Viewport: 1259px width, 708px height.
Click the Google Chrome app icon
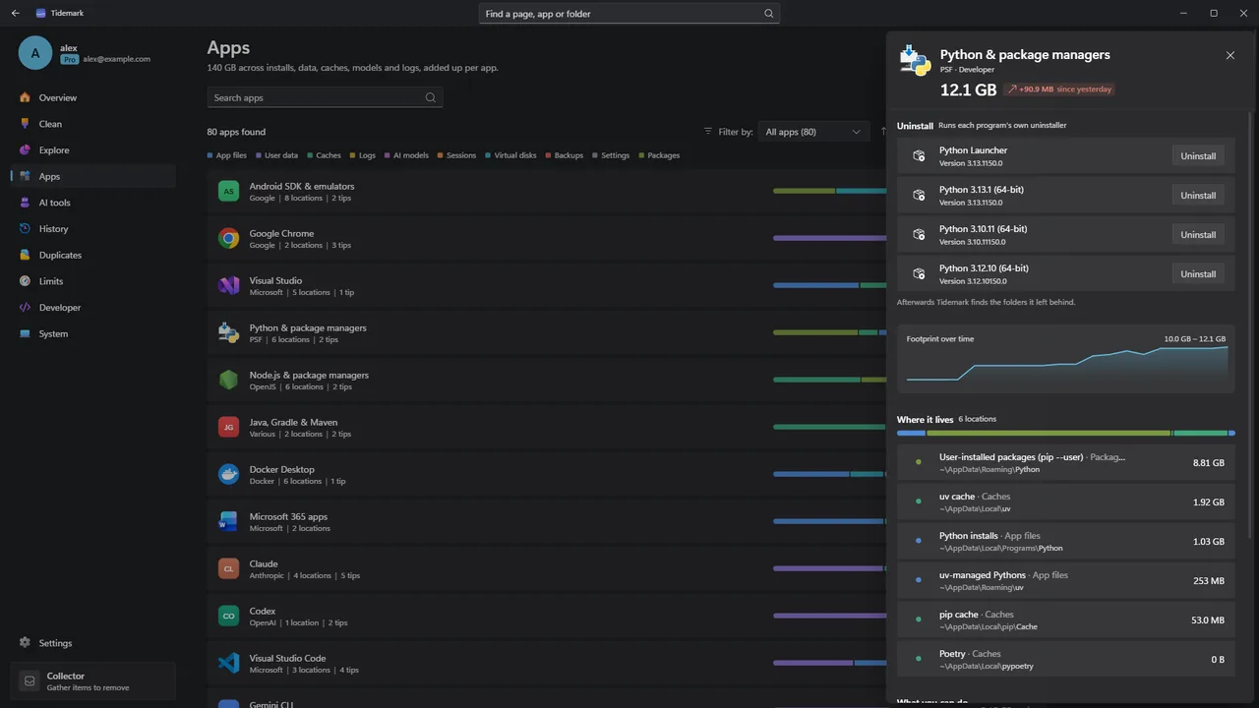[228, 239]
